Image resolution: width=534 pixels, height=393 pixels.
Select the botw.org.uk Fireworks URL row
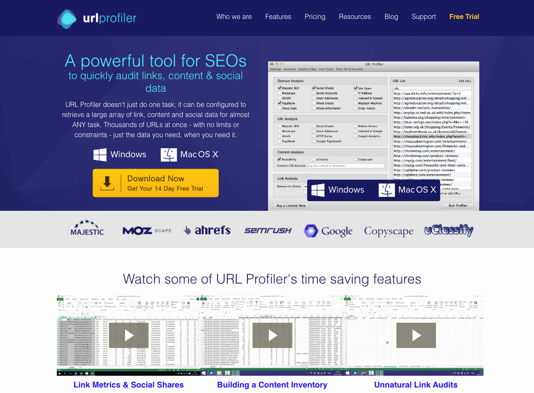click(432, 127)
